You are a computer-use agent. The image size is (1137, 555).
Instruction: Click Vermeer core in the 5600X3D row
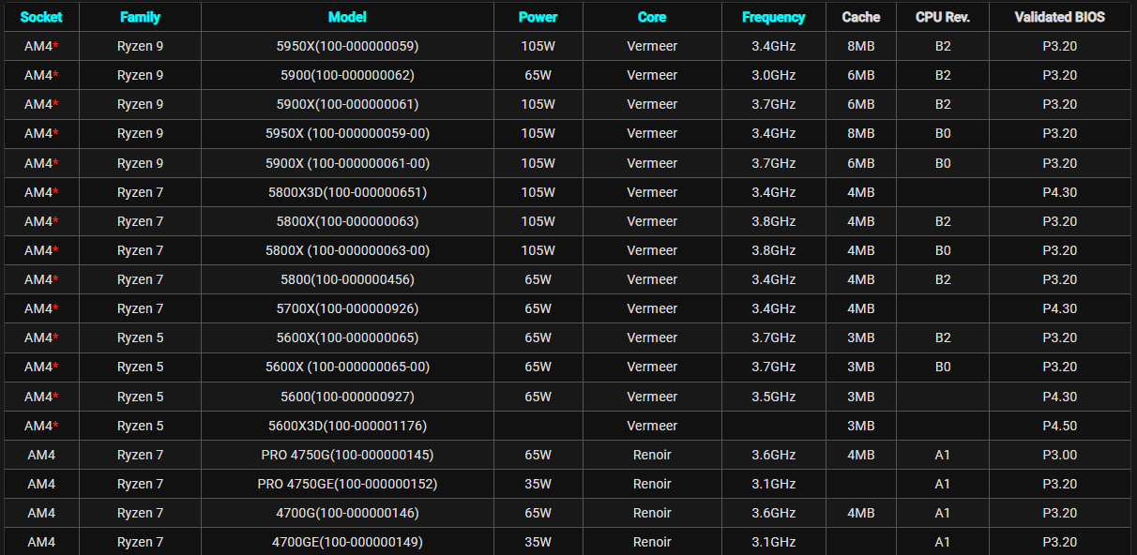[x=652, y=426]
